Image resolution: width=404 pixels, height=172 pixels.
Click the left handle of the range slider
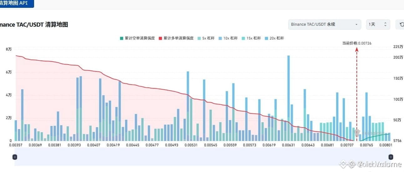(x=15, y=157)
